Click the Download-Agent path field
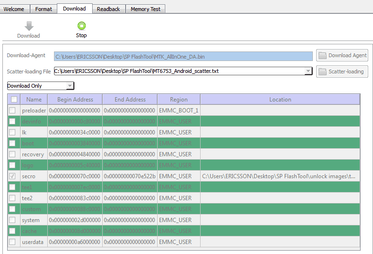 [183, 57]
